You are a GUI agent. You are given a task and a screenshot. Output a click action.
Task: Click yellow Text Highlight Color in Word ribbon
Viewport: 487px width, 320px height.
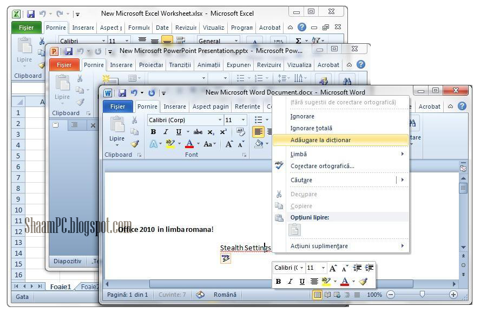coord(170,144)
